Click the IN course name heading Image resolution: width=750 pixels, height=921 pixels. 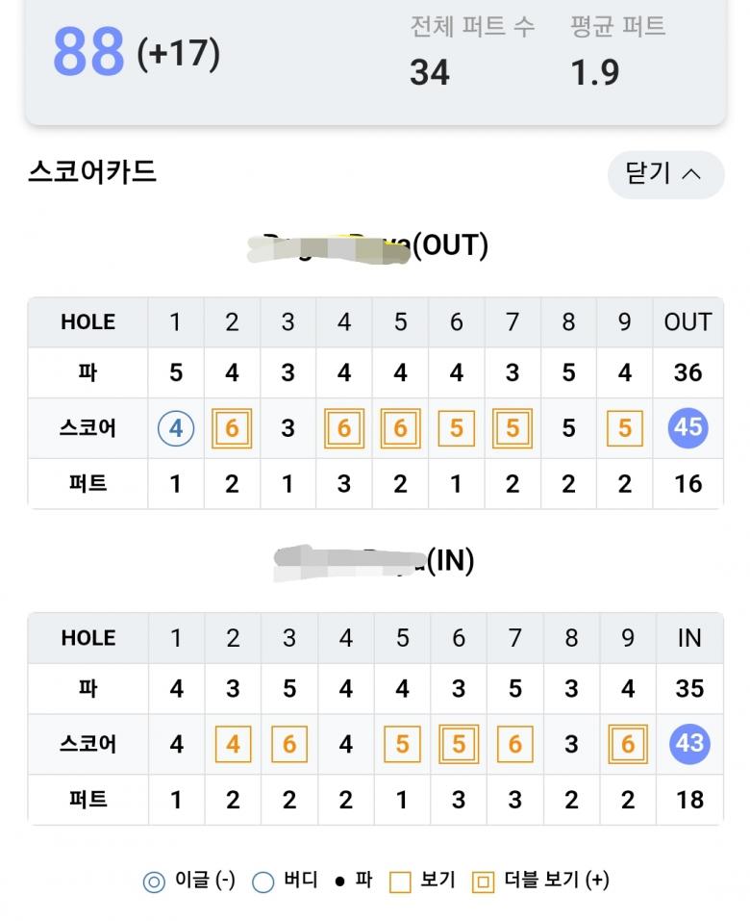point(373,561)
